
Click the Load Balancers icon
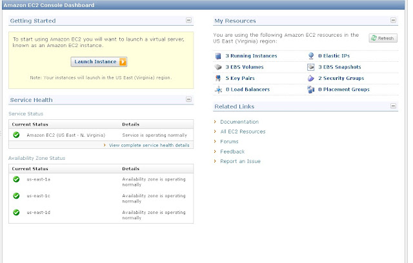(x=218, y=90)
